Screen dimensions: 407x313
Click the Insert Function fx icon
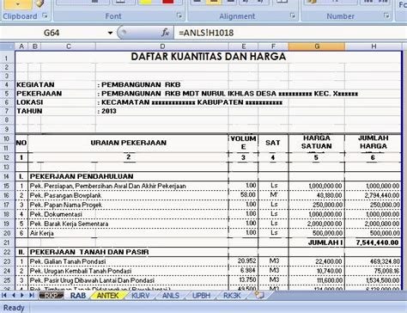point(166,33)
